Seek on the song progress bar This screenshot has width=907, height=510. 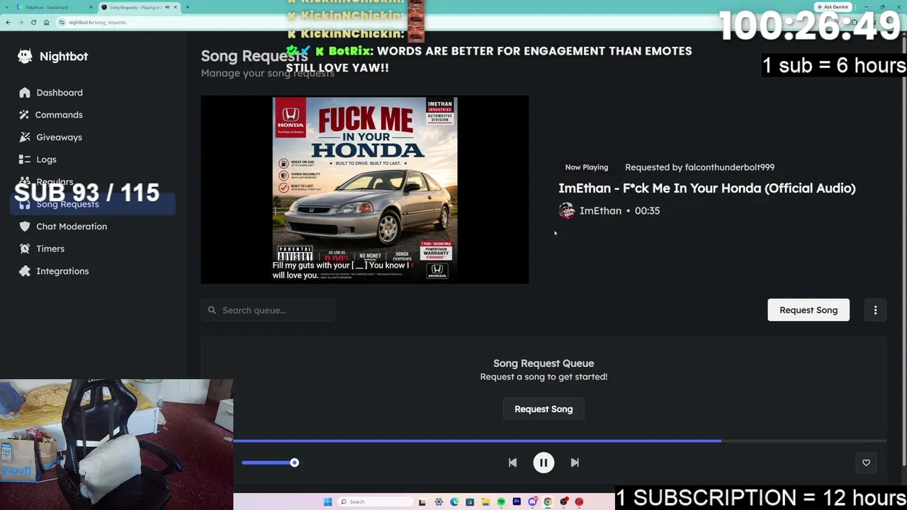(560, 441)
